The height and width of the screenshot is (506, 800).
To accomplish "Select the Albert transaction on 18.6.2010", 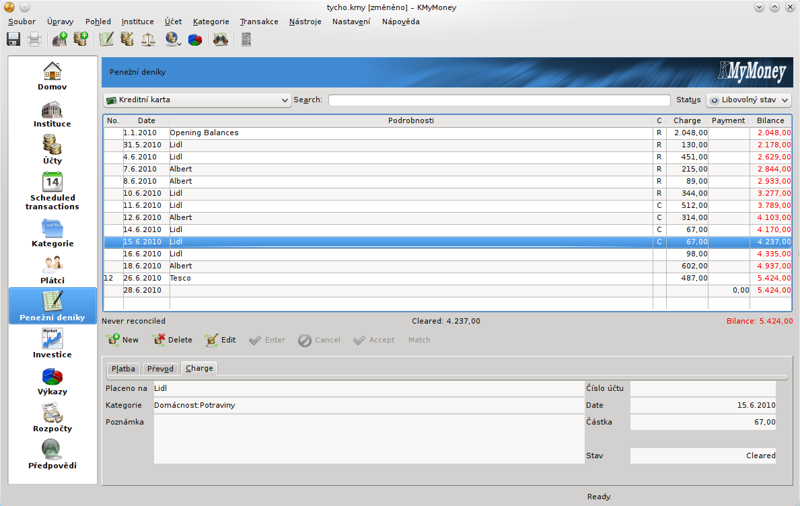I will [447, 266].
